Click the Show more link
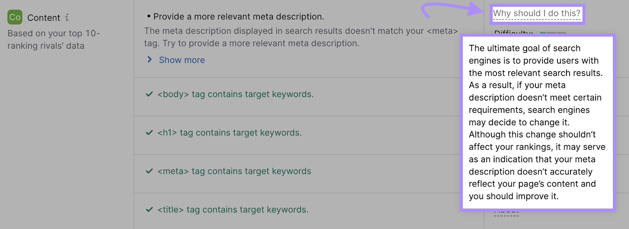This screenshot has width=629, height=229. pyautogui.click(x=182, y=60)
